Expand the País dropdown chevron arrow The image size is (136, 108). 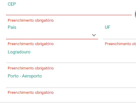[x=94, y=35]
